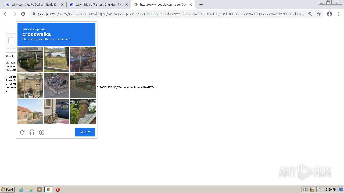Open the zoom magnifier in the address bar

coord(310,14)
